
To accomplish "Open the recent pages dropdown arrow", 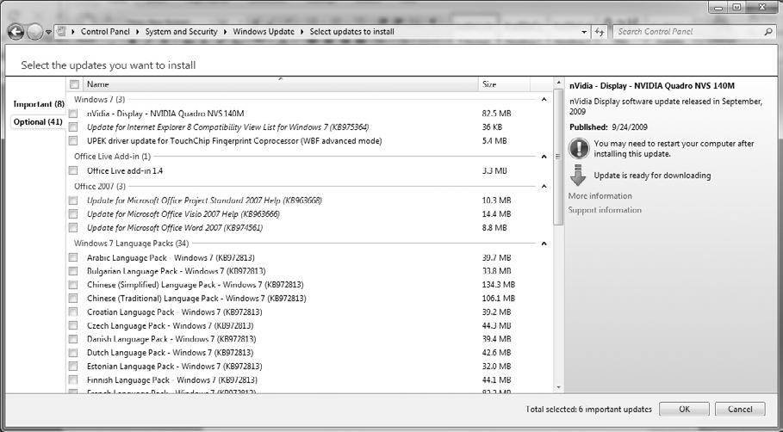I will pyautogui.click(x=48, y=32).
